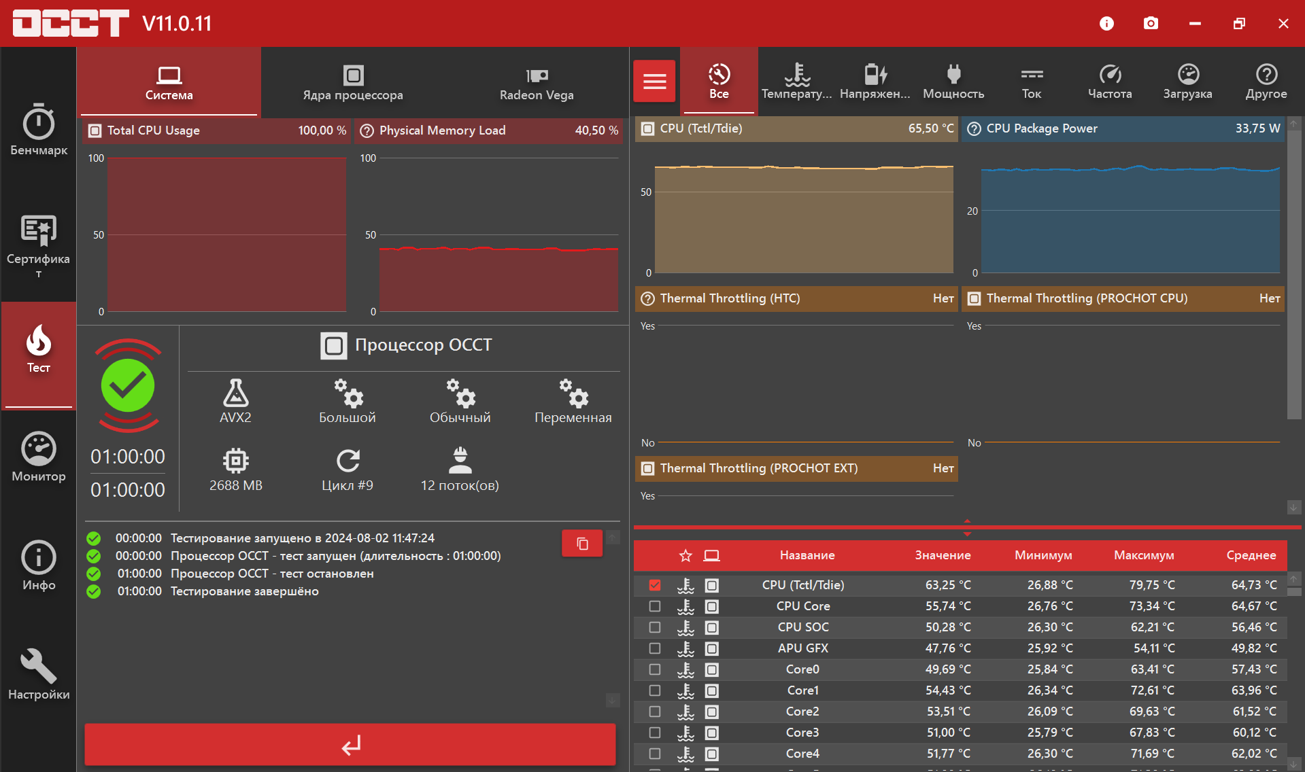Open Настройки wrench settings
The width and height of the screenshot is (1305, 772).
pos(39,674)
